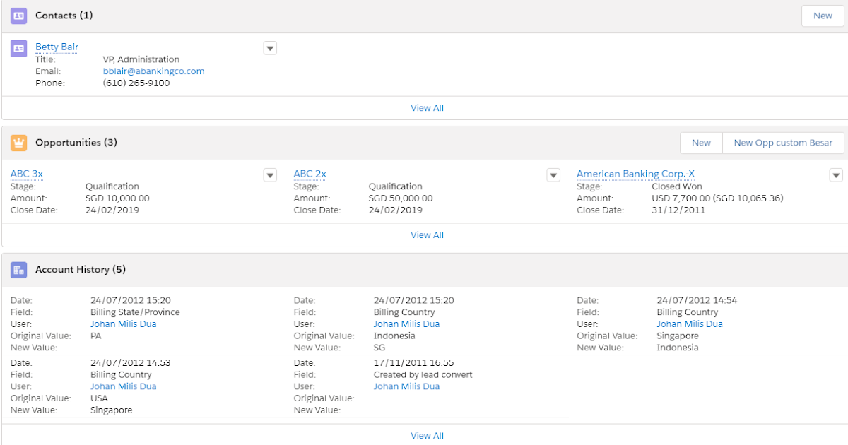Open the actions dropdown for ABC 2x
This screenshot has width=848, height=445.
pos(553,174)
